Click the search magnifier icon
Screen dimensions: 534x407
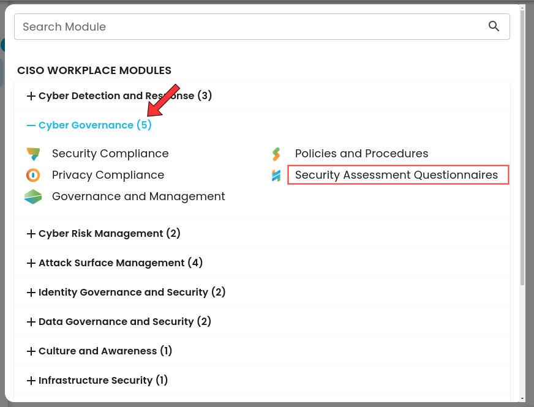coord(494,26)
